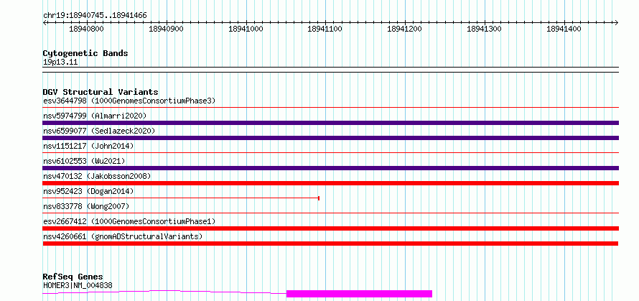Click the magenta HOMER3 exon block
Viewport: 639px width, 301px height.
359,294
